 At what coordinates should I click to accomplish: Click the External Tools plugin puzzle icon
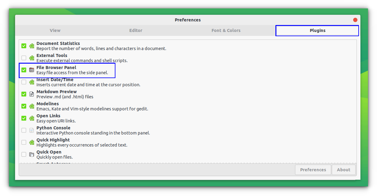pos(32,58)
